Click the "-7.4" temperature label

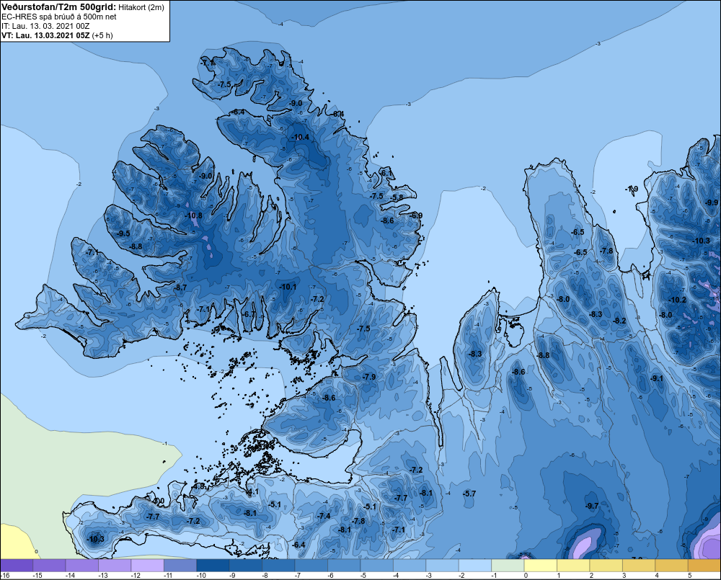click(x=324, y=516)
